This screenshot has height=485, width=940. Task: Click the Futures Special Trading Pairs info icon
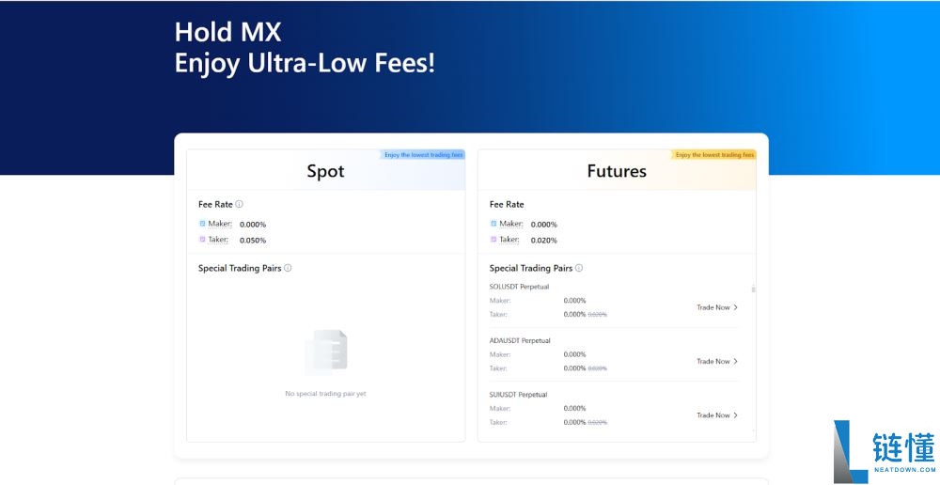click(x=579, y=268)
